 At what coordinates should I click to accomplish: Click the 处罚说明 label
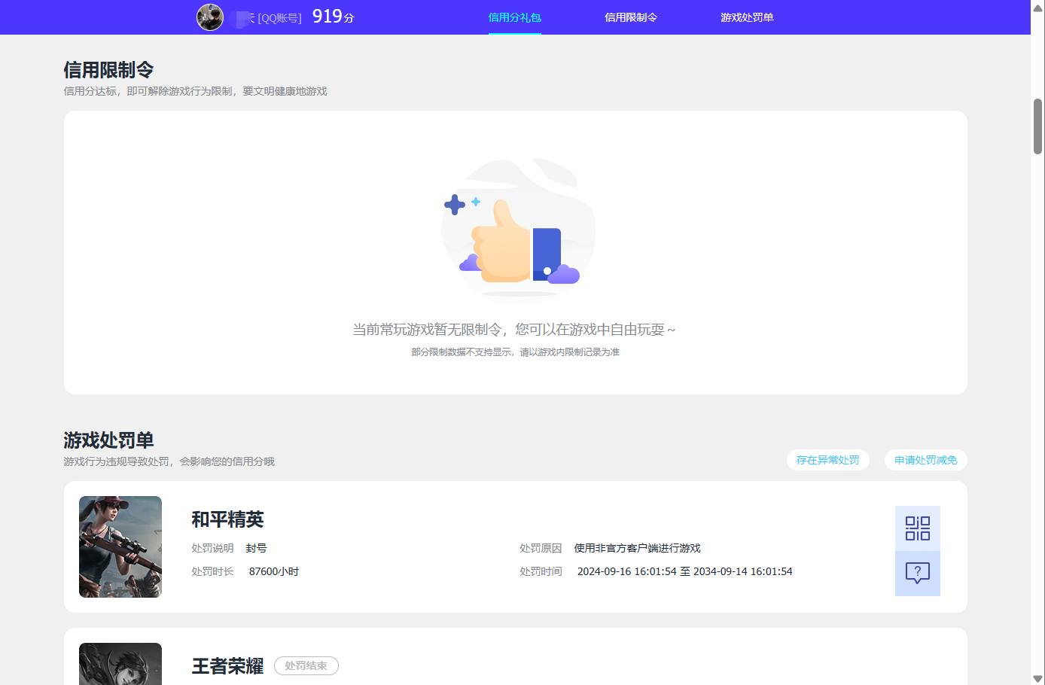tap(212, 548)
